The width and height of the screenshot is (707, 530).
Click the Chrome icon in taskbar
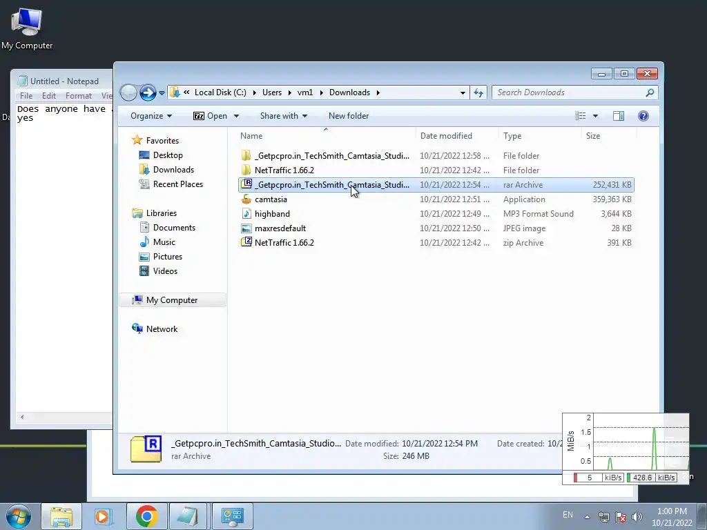(x=146, y=516)
